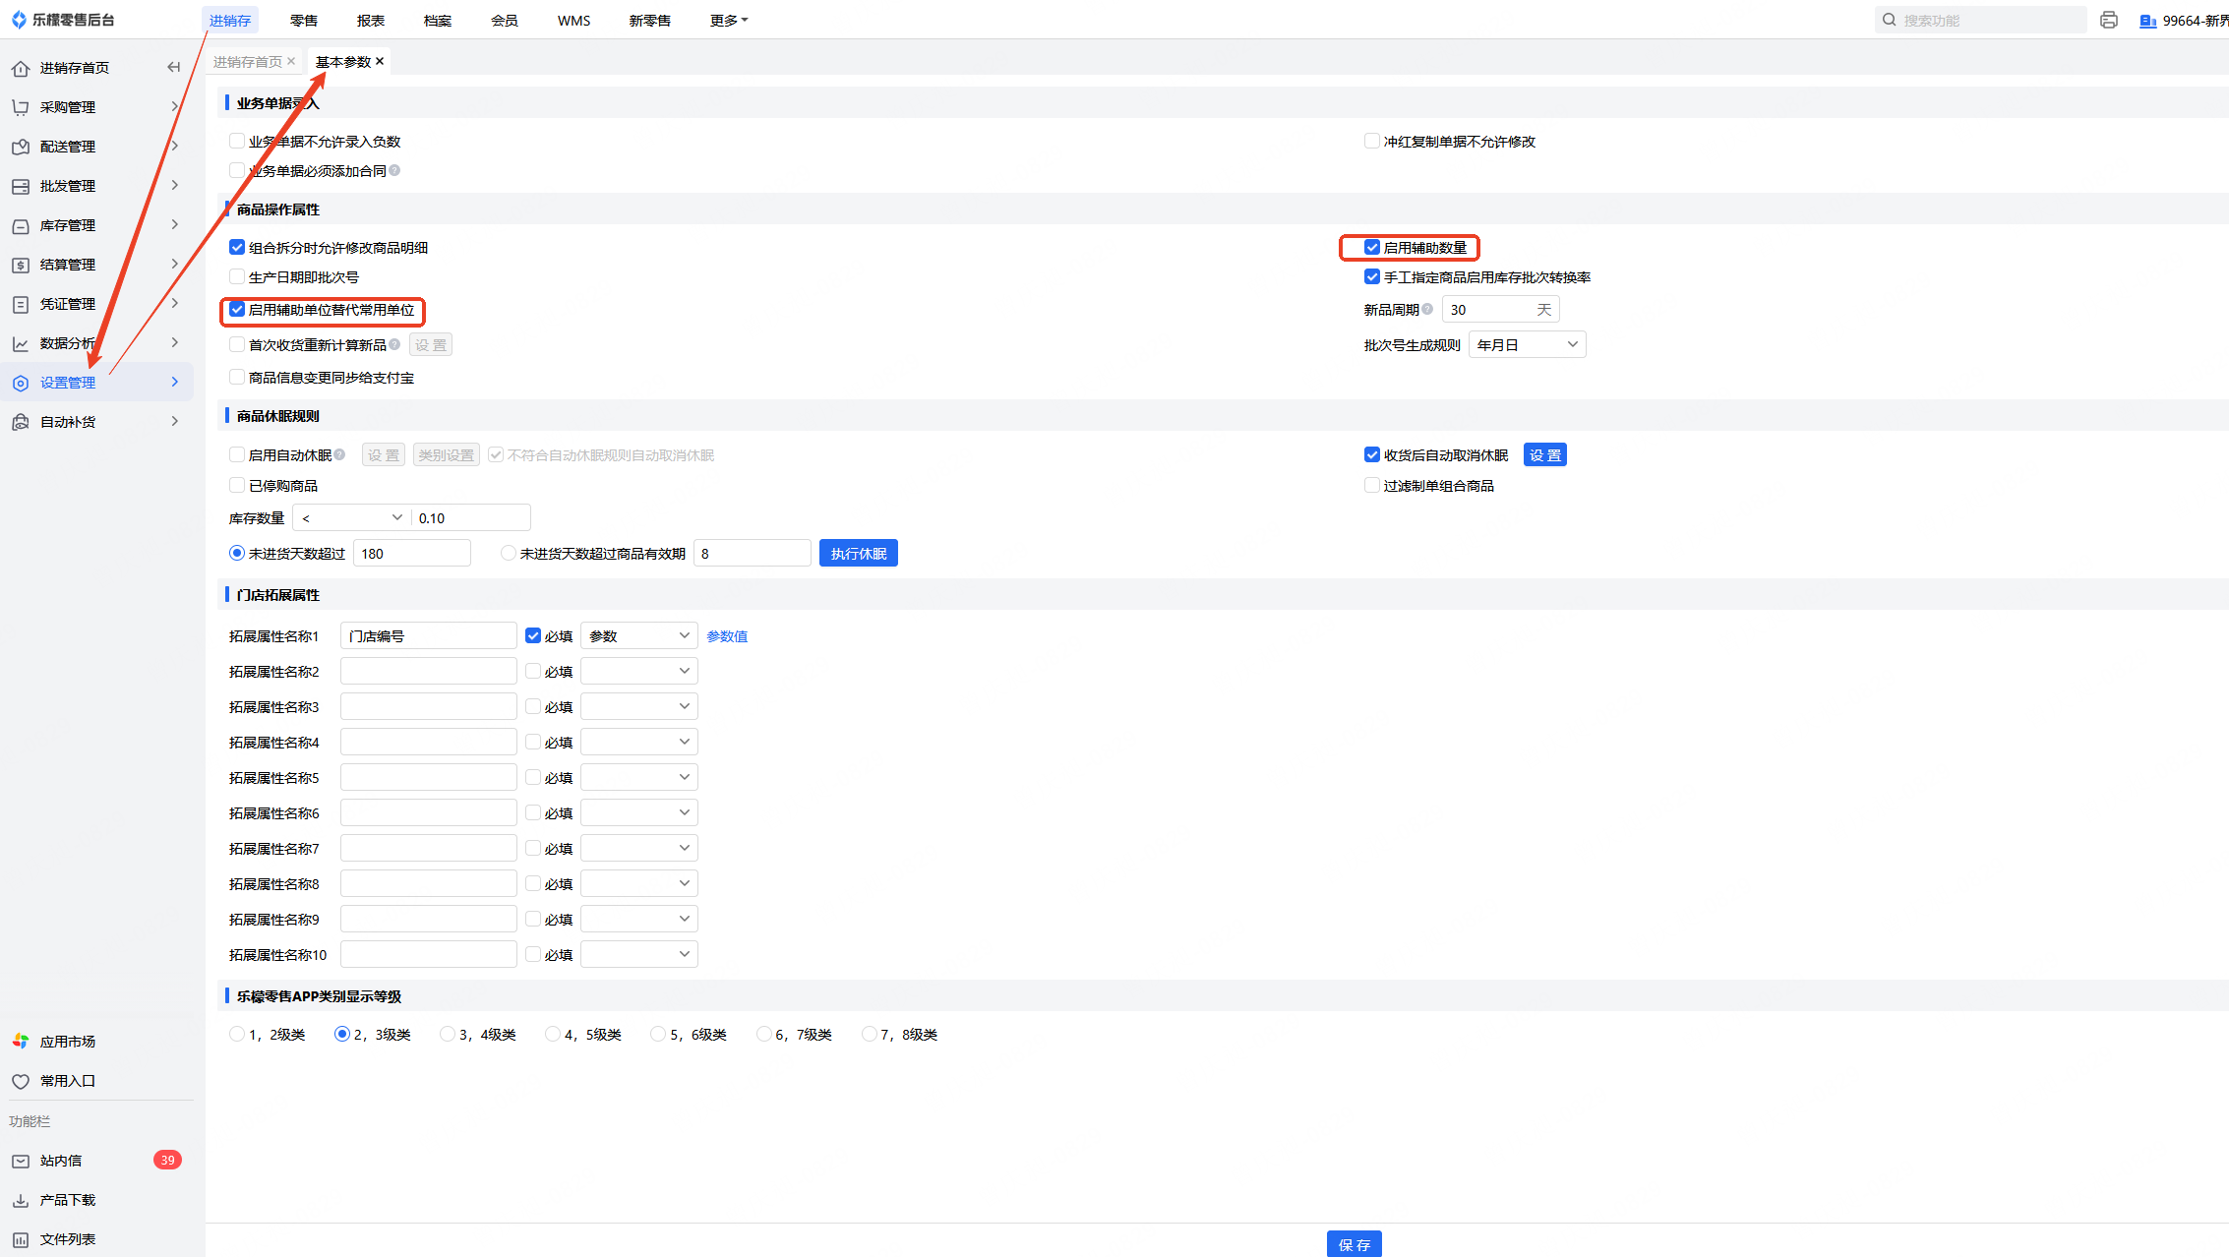The image size is (2229, 1257).
Task: Click 执行休眠 button
Action: [858, 553]
